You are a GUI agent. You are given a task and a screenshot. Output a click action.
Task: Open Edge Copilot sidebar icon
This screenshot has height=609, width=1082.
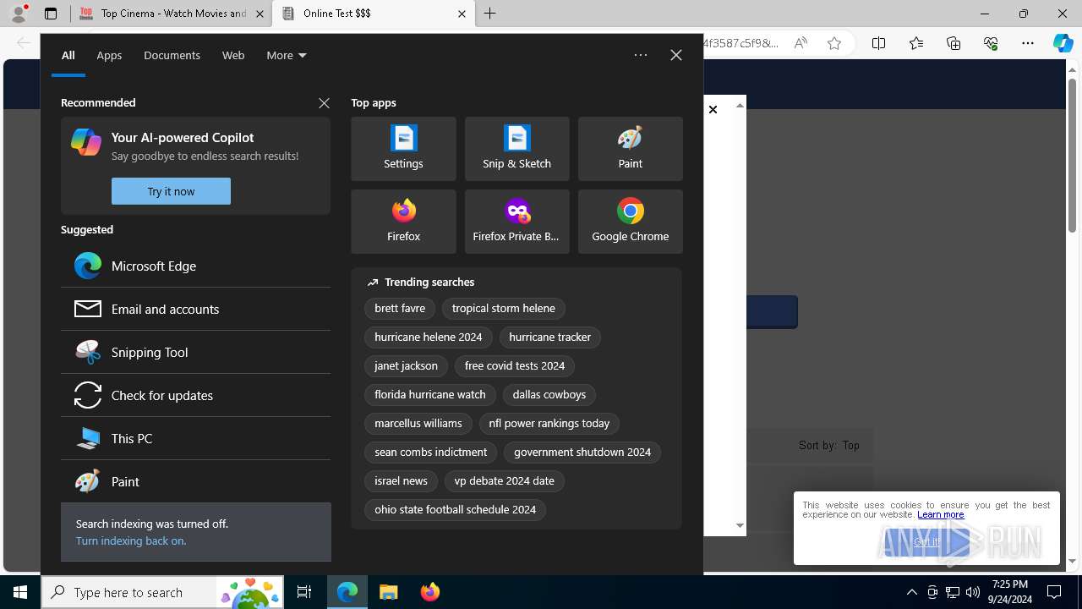(1063, 43)
